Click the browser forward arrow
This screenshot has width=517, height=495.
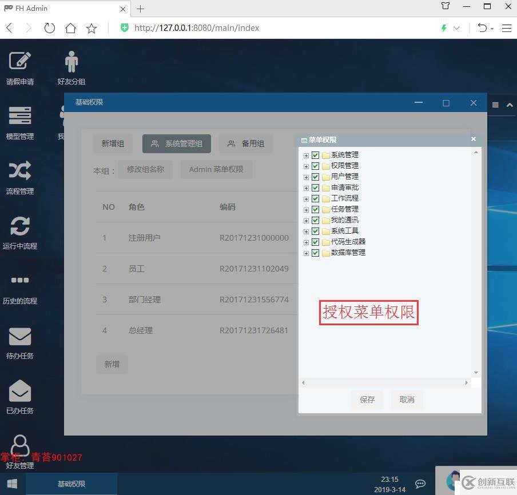[29, 28]
